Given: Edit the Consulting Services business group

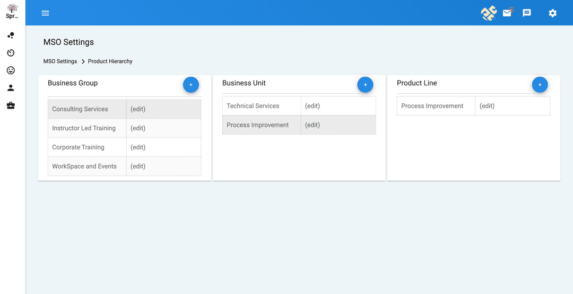Looking at the screenshot, I should coord(138,109).
